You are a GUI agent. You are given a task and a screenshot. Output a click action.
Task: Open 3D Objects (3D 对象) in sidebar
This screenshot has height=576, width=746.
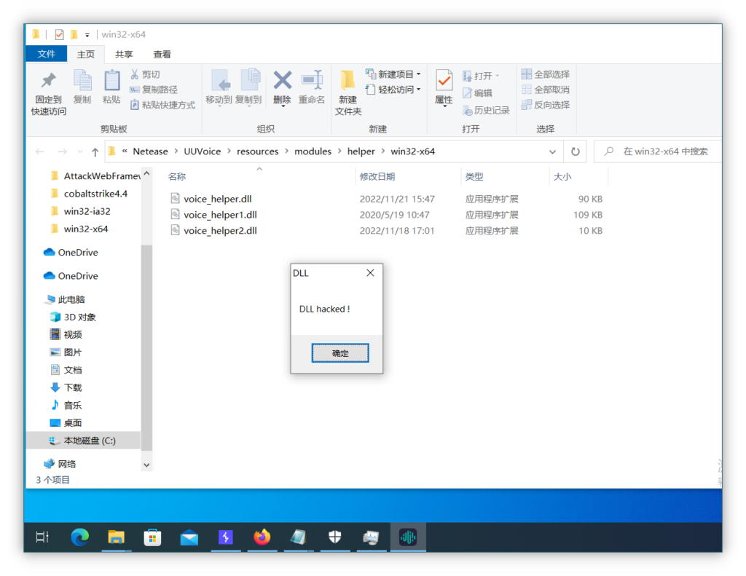point(74,317)
